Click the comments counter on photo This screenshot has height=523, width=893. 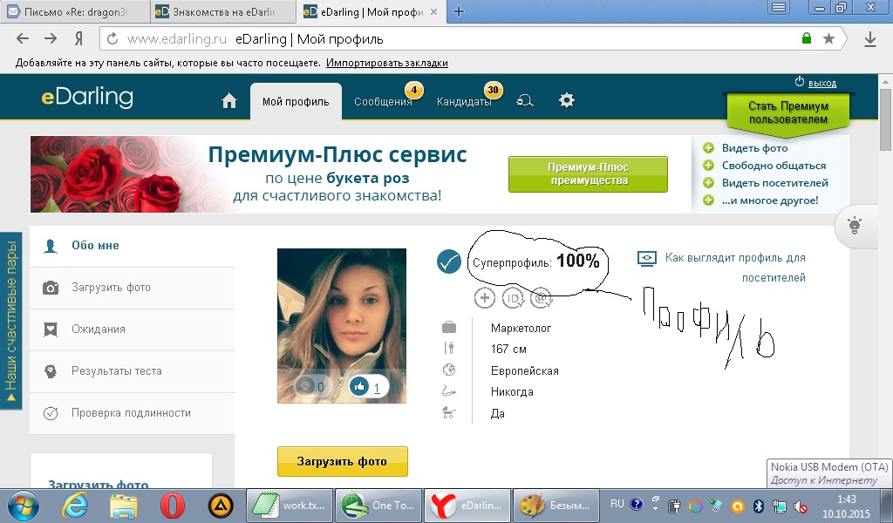pyautogui.click(x=313, y=387)
